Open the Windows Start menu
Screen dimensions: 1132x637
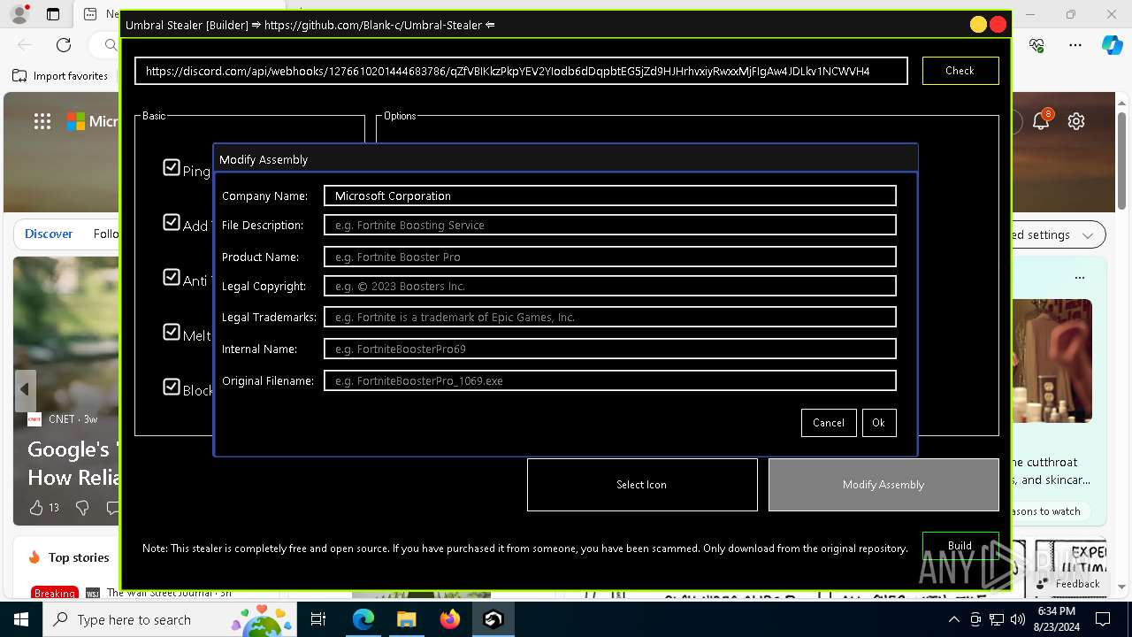coord(21,619)
